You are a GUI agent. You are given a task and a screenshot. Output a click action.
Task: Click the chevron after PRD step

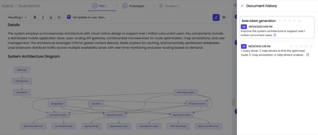coord(117,6)
